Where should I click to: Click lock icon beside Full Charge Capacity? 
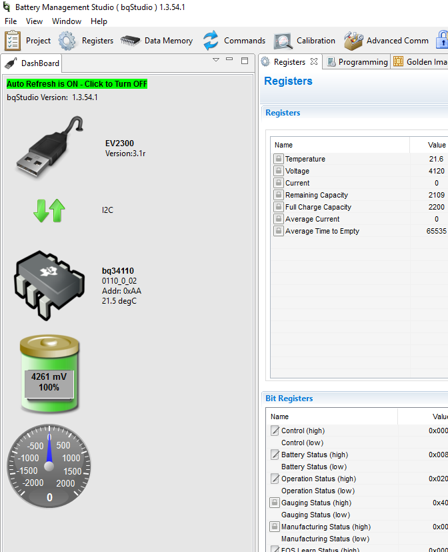279,207
